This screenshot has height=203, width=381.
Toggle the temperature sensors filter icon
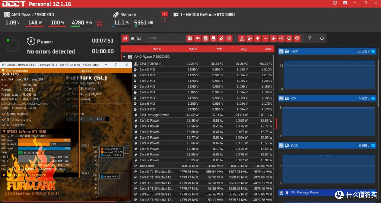(x=242, y=38)
